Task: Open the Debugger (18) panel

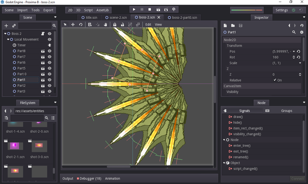Action: [89, 179]
